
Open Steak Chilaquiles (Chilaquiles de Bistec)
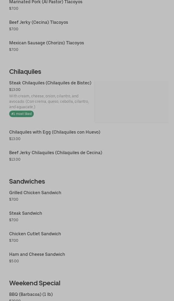[x=50, y=83]
